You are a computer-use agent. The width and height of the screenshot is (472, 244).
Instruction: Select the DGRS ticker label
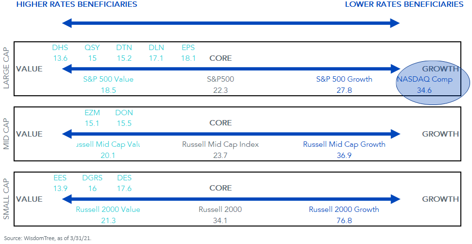click(x=92, y=178)
